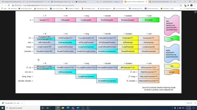197x110 pixels.
Task: Switch to the java util function Google tab
Action: click(x=111, y=2)
